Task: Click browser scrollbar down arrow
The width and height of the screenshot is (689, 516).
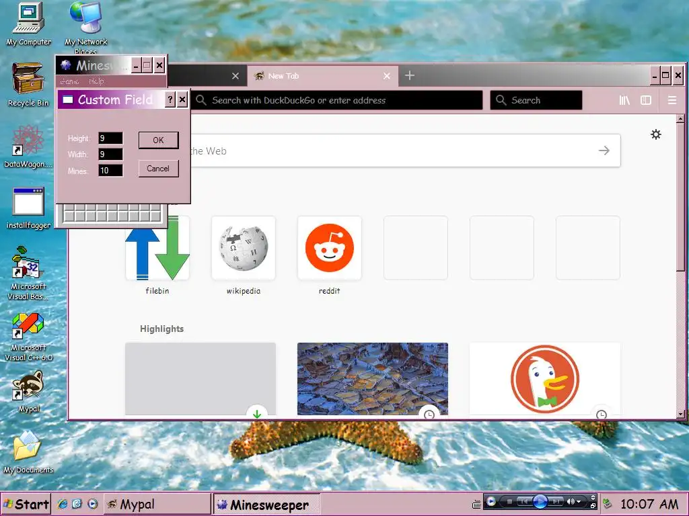Action: coord(680,414)
